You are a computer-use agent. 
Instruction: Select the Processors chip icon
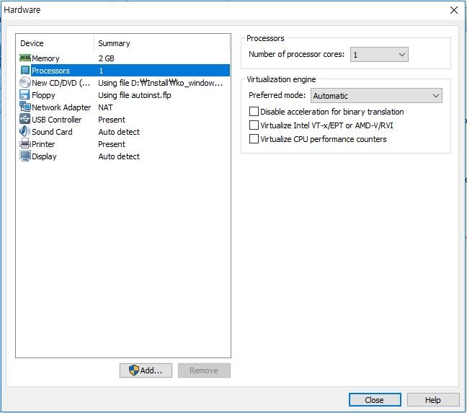[25, 71]
